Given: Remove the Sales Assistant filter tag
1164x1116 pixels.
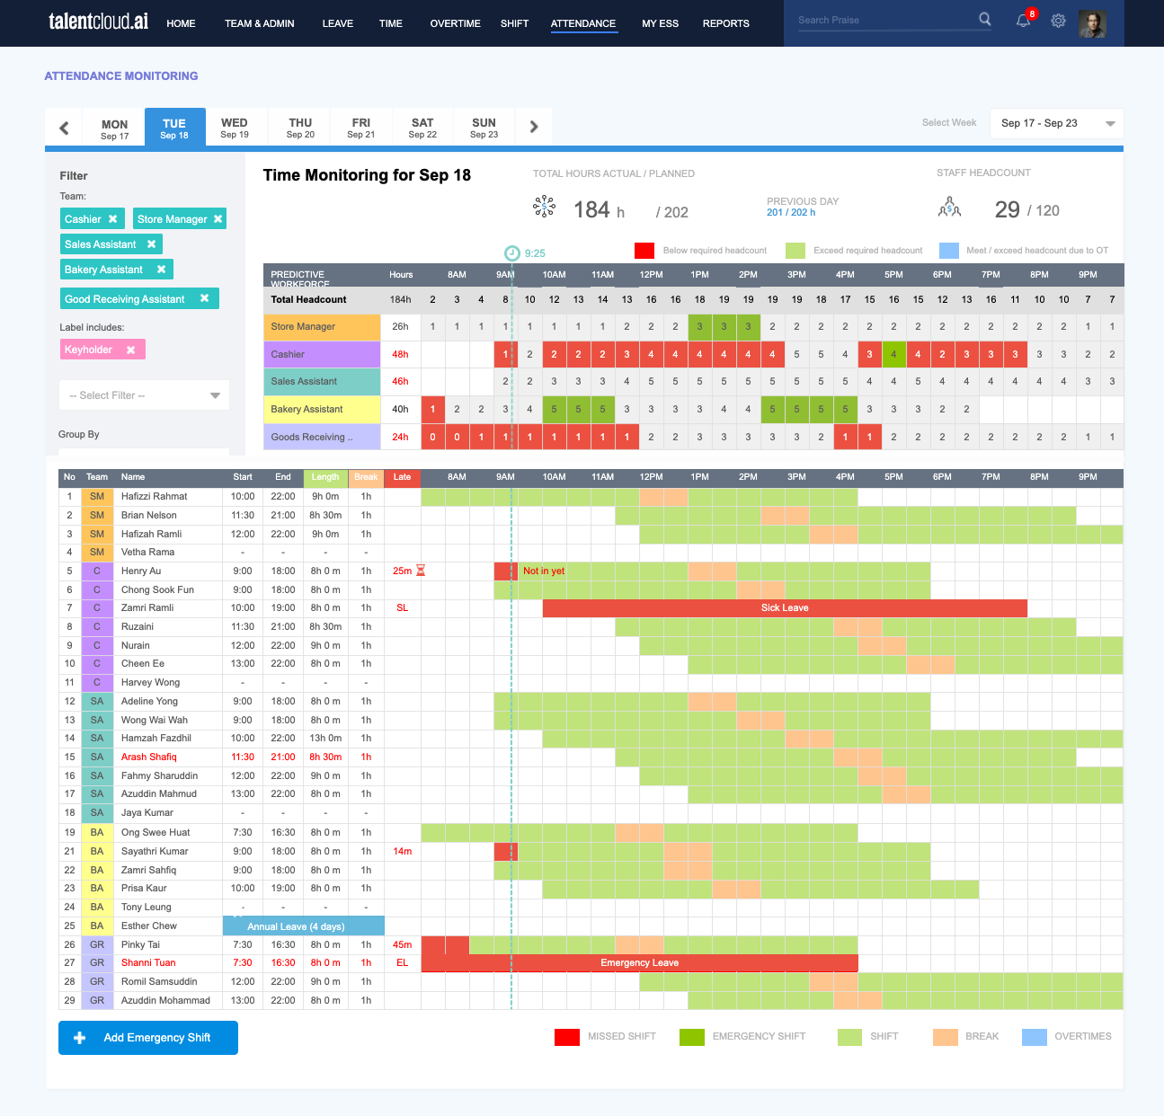Looking at the screenshot, I should click(151, 244).
